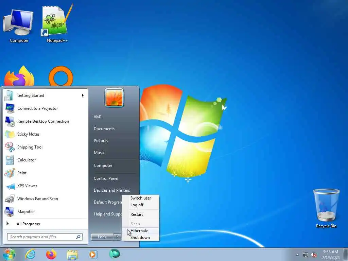Image resolution: width=348 pixels, height=261 pixels.
Task: Select Log off from power menu
Action: tap(140, 205)
